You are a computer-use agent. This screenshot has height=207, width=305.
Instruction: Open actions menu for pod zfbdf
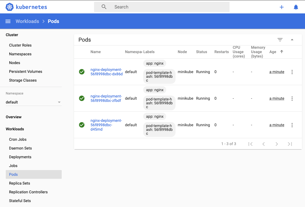pos(292,99)
